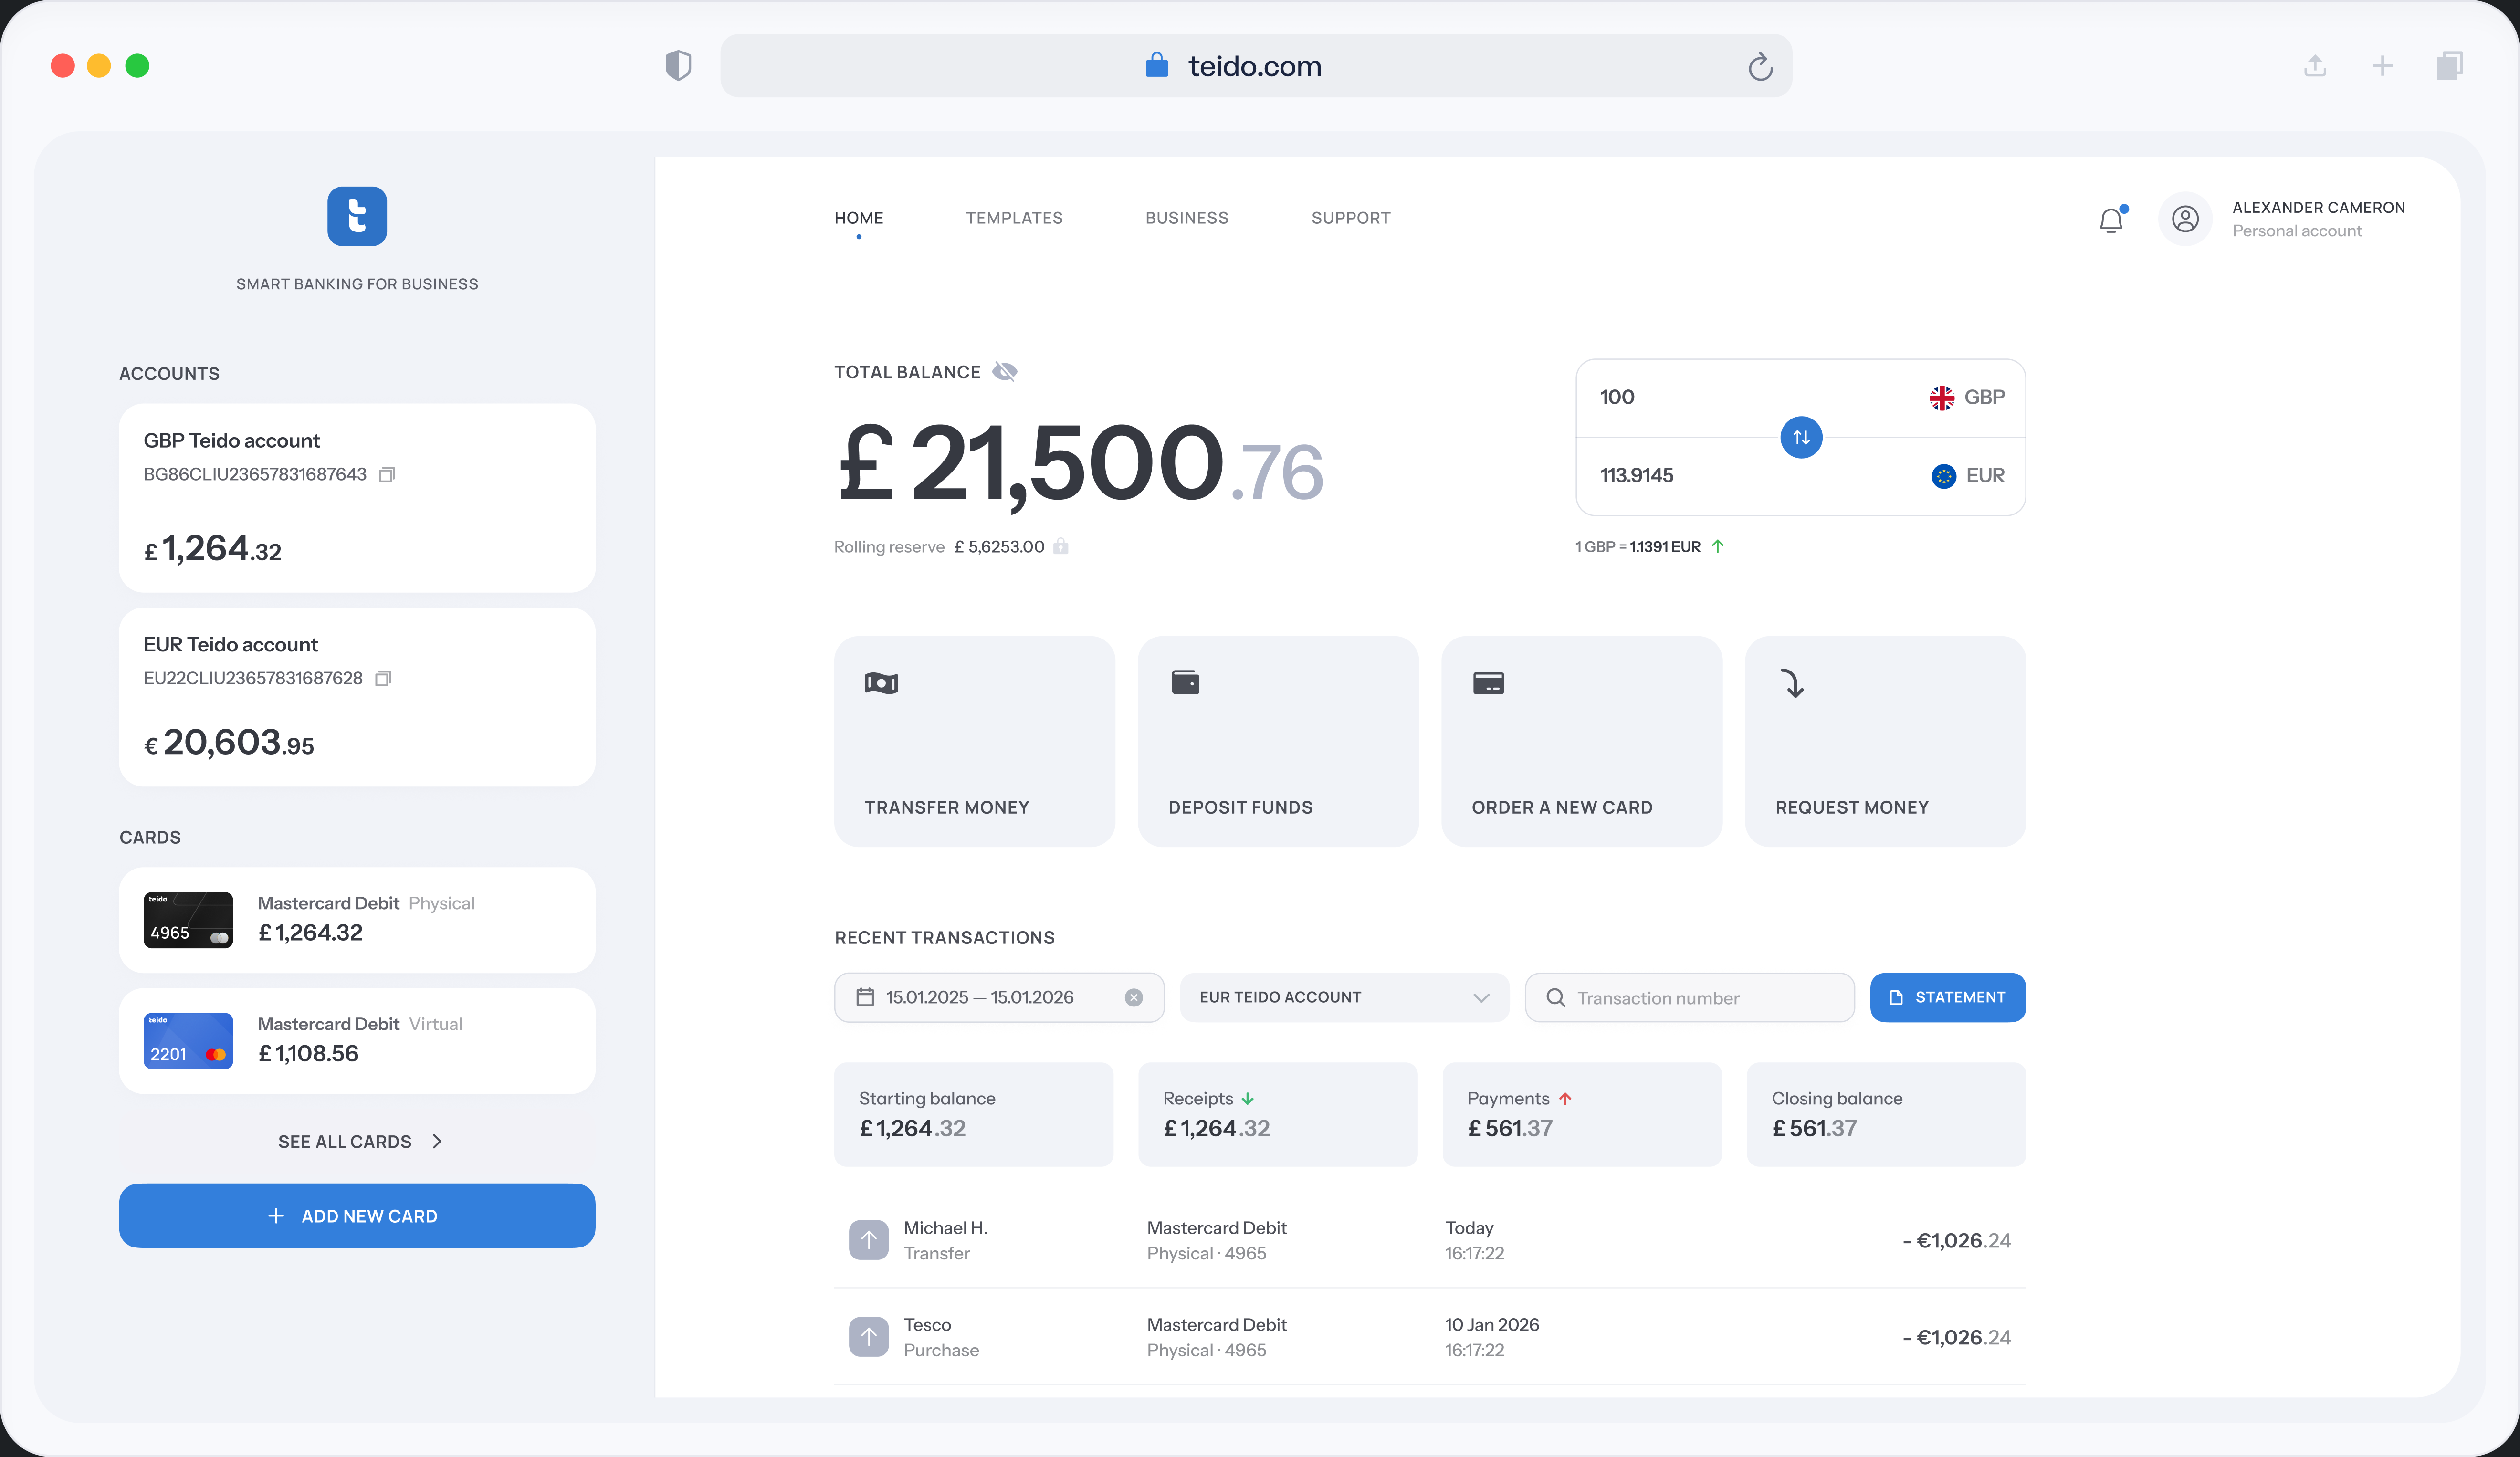Click the UK flag icon
2520x1457 pixels.
pos(1942,397)
